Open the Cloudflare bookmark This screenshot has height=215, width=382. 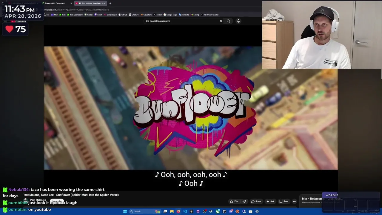pos(146,15)
